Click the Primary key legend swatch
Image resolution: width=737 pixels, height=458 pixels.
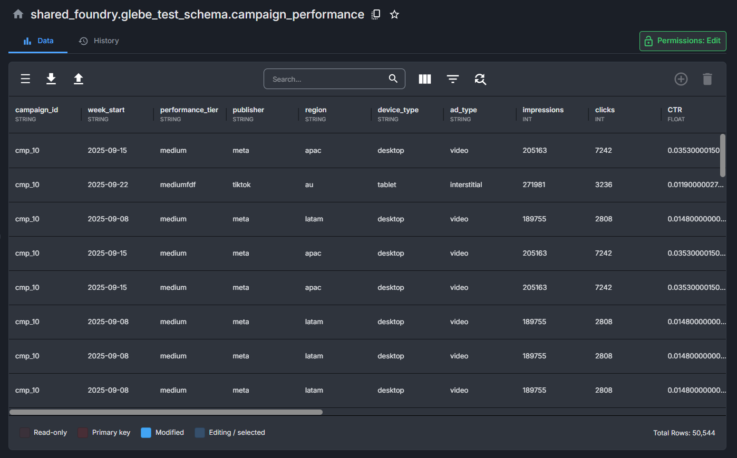[83, 433]
